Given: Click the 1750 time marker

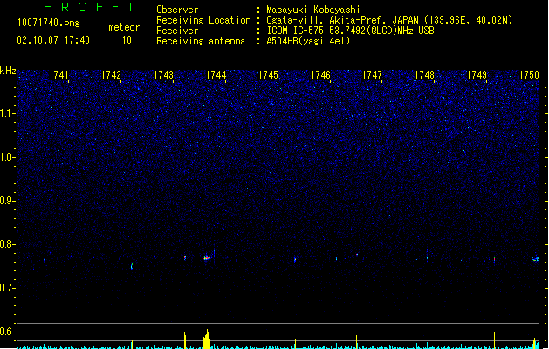Looking at the screenshot, I should 529,75.
